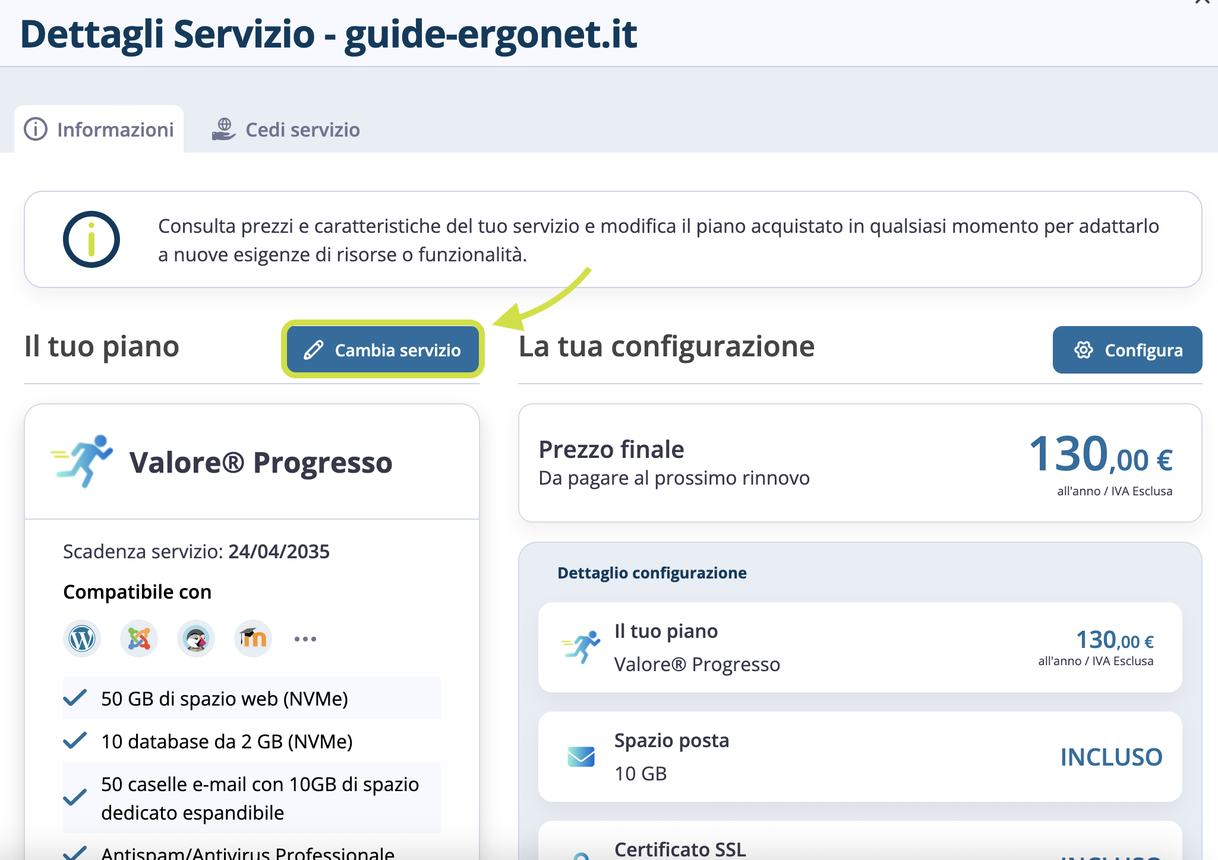
Task: Click the envelope icon for Spazio posta
Action: click(580, 757)
